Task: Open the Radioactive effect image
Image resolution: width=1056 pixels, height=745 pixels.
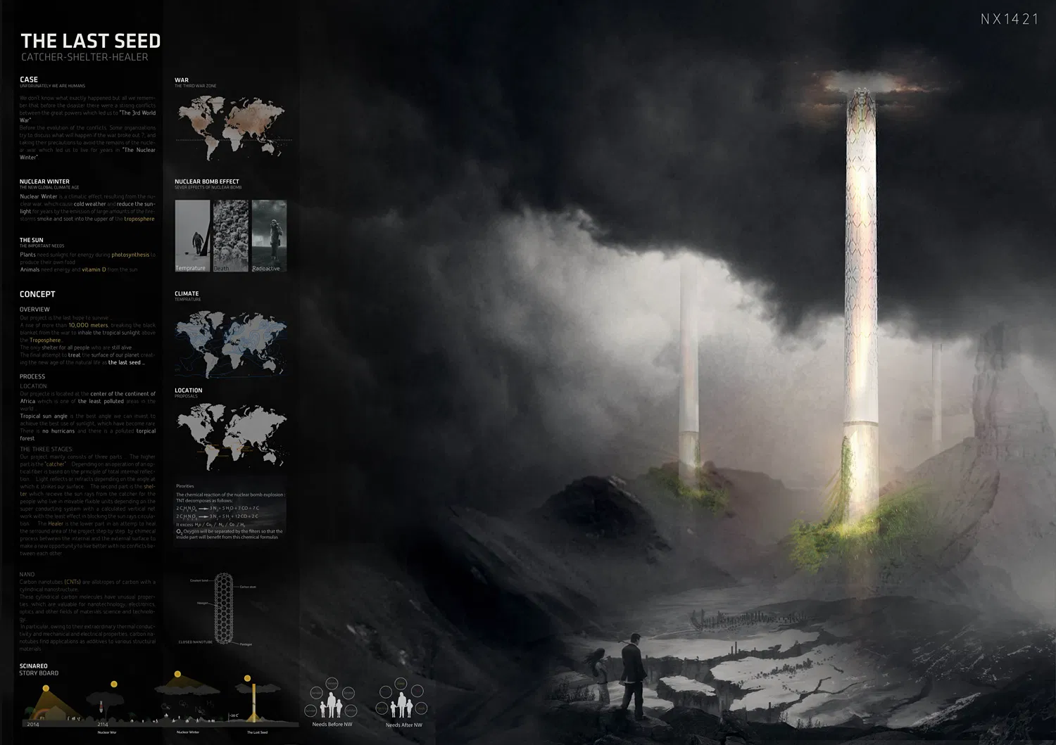Action: [269, 236]
